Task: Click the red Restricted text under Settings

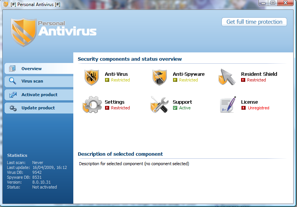Action: [x=120, y=108]
